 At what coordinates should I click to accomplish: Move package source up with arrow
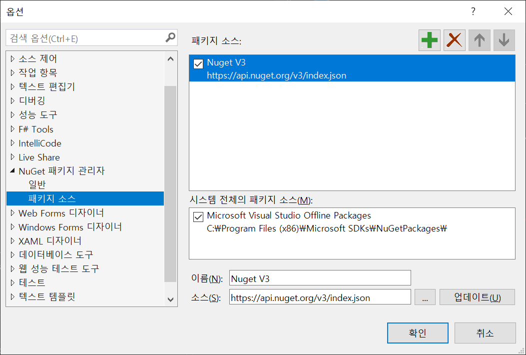[x=480, y=40]
